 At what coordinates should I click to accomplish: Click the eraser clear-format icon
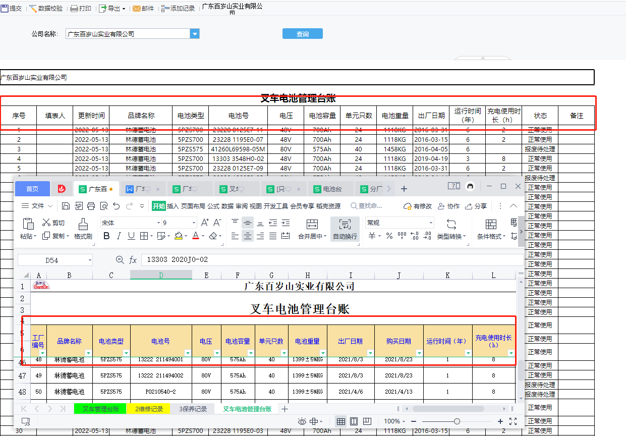[x=213, y=236]
